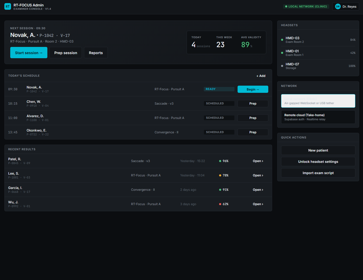Viewport: 363px width, 280px height.
Task: Click the 3 days ago timestamp
Action: [188, 204]
